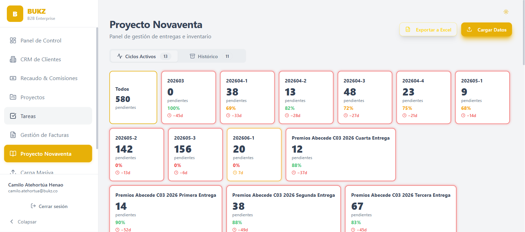The height and width of the screenshot is (232, 525).
Task: Select Premios Abecede C03 2026 Primera Entrega card
Action: click(x=166, y=209)
